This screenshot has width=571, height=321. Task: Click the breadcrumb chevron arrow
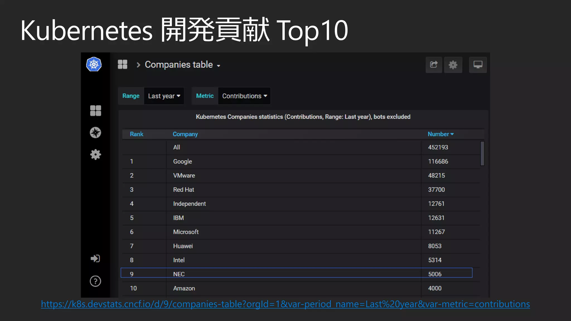click(x=138, y=65)
